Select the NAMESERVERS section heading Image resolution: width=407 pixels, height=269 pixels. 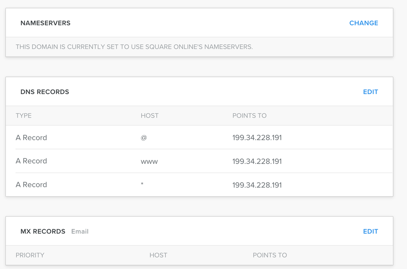click(45, 23)
